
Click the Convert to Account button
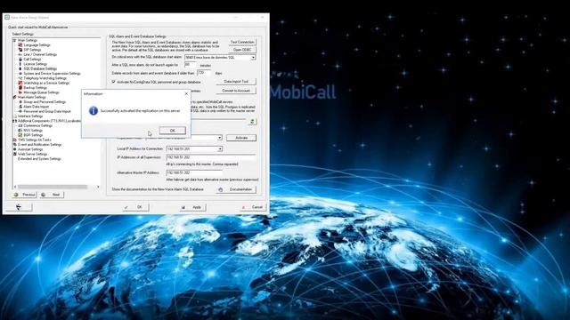236,91
